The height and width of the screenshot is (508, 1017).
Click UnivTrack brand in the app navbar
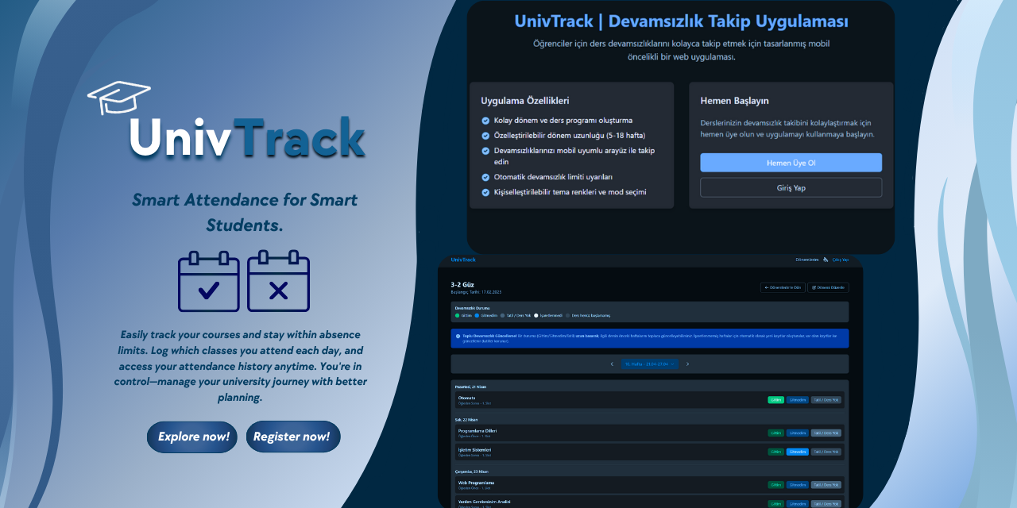[463, 260]
